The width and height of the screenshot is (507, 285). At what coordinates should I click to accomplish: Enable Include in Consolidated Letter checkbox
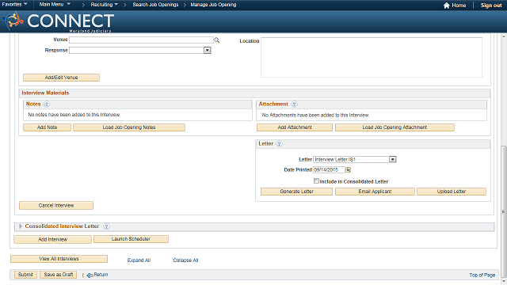tap(316, 181)
